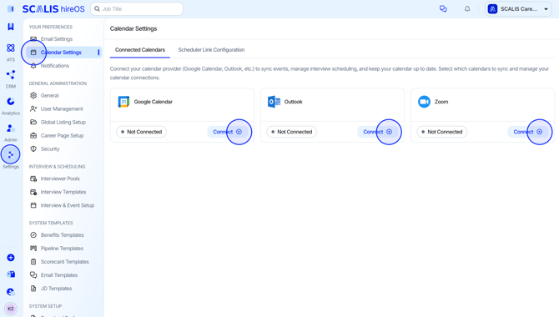The width and height of the screenshot is (559, 317).
Task: Open the ATS module icon
Action: [x=11, y=48]
